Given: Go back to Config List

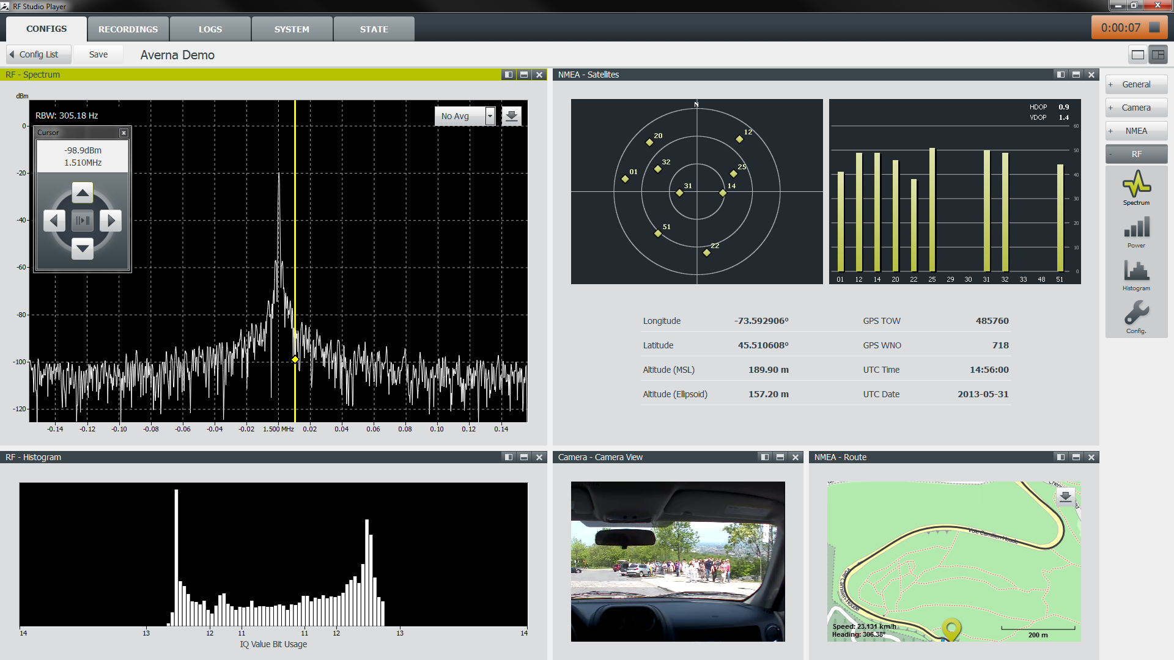Looking at the screenshot, I should 38,54.
